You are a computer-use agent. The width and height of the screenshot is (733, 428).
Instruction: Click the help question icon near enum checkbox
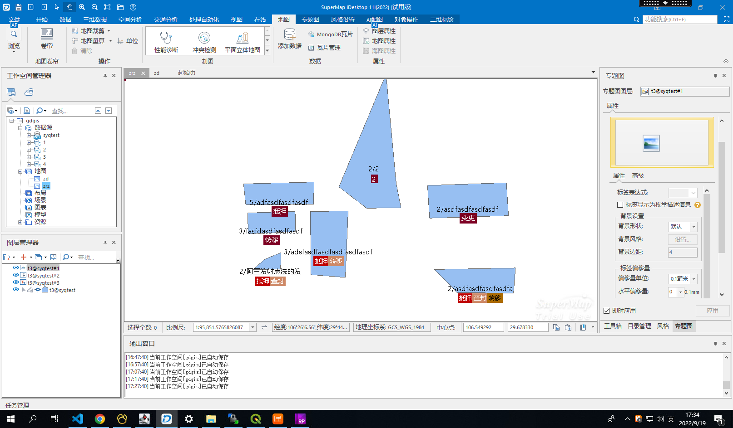point(698,205)
